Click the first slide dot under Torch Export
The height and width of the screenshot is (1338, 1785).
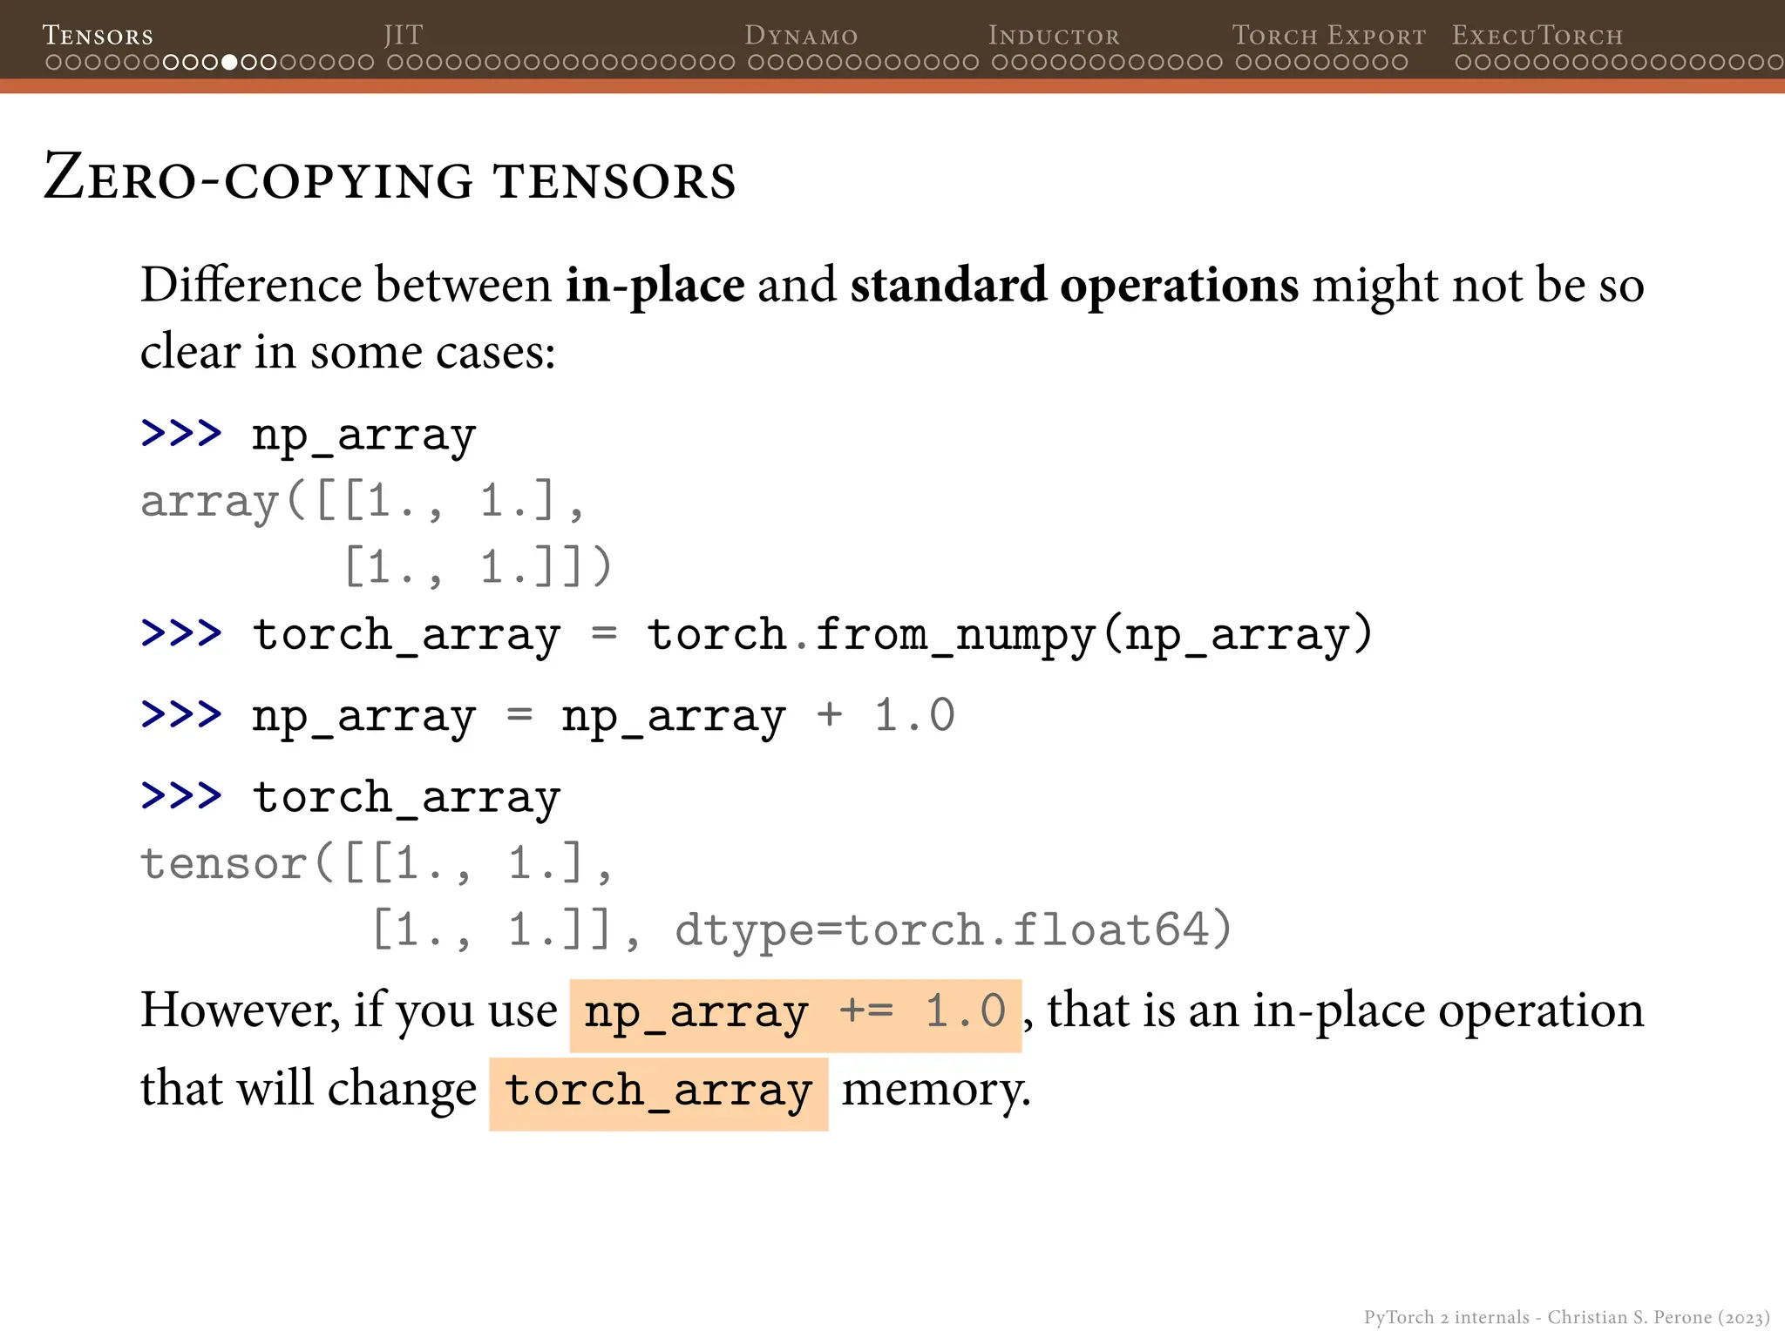click(1244, 63)
